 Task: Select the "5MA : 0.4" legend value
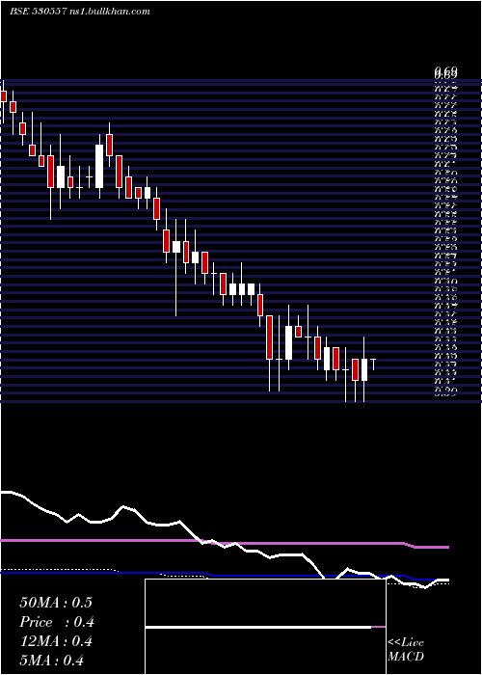[x=52, y=661]
